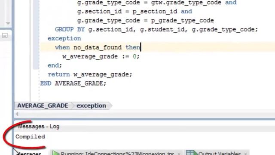Click the horizontal scrollbar left arrow
This screenshot has height=155, width=275.
pyautogui.click(x=17, y=114)
